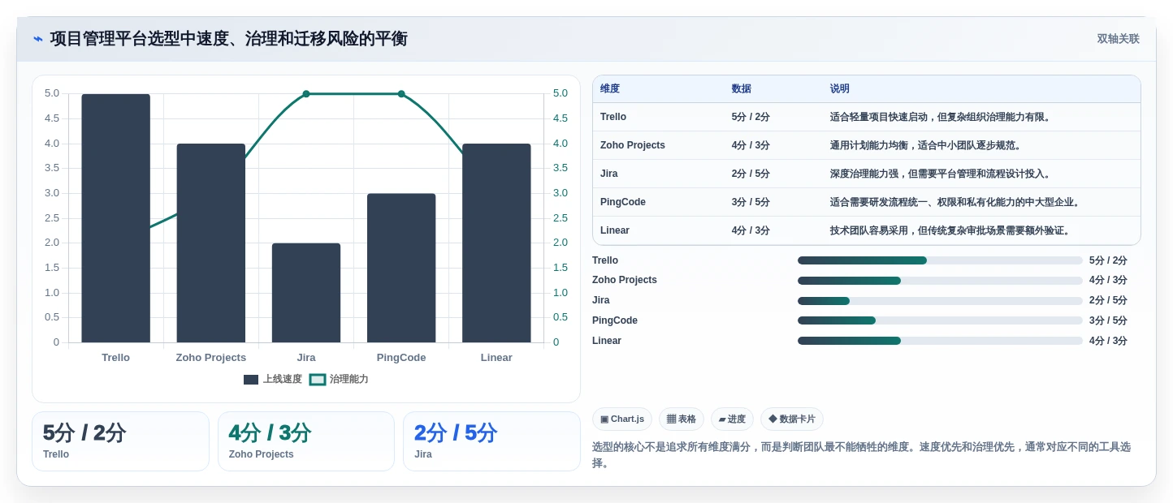
Task: Click the Jira progress bar
Action: tap(940, 301)
